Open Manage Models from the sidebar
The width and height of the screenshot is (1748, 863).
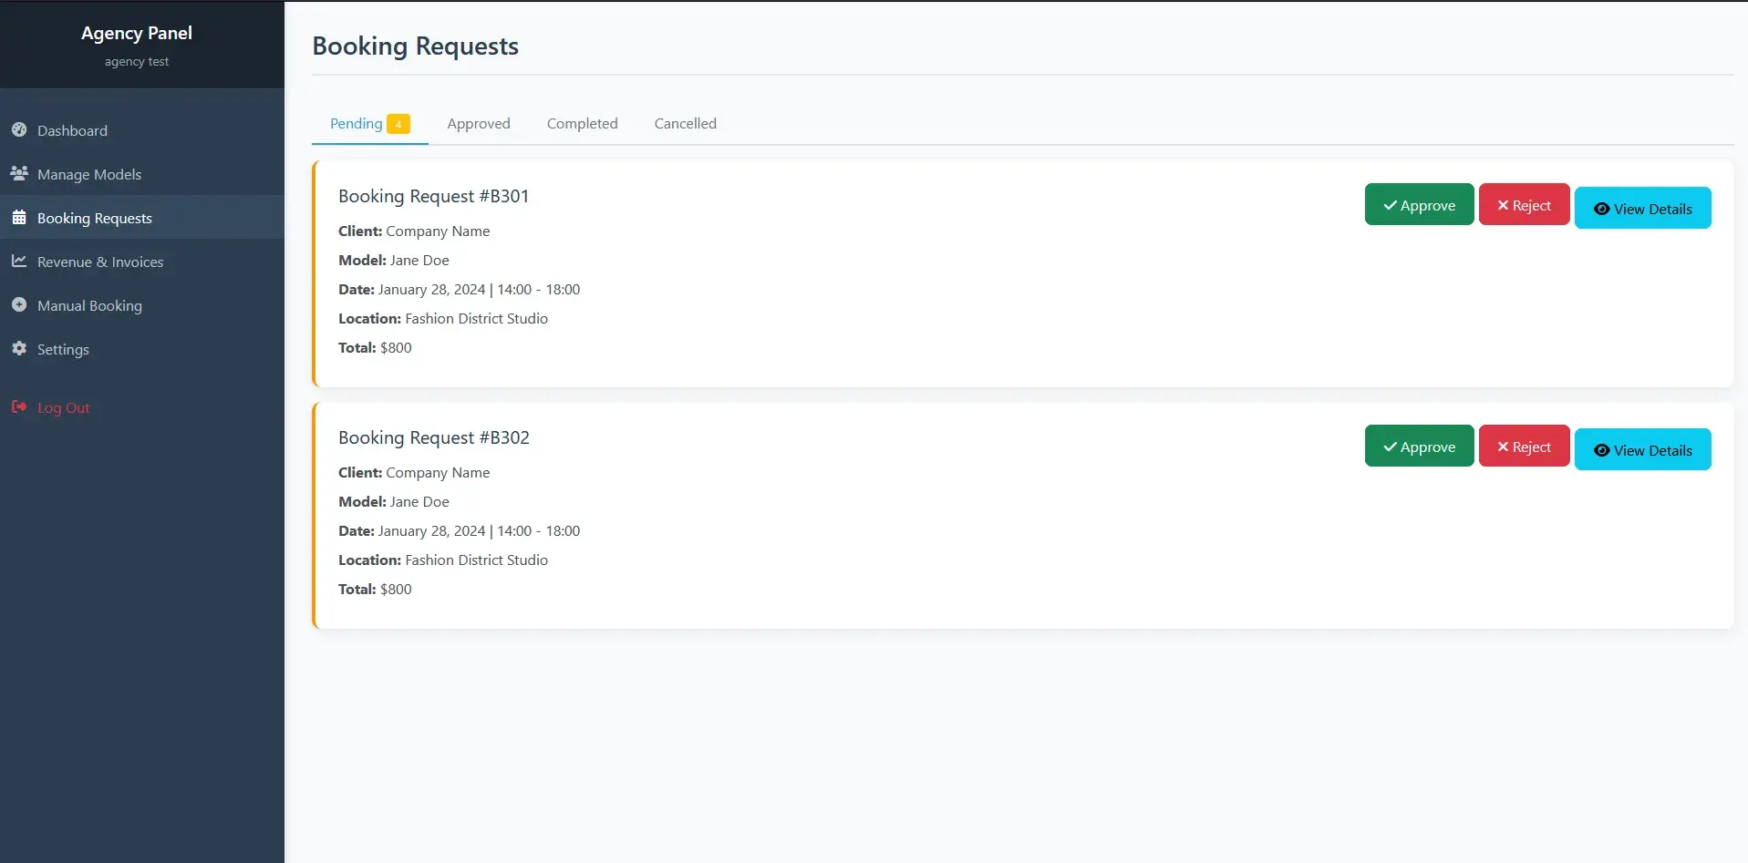(x=89, y=174)
